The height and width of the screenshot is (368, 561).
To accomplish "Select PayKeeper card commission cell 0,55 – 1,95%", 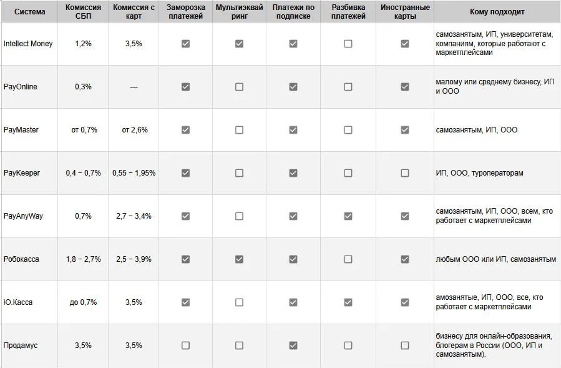I will (x=134, y=173).
